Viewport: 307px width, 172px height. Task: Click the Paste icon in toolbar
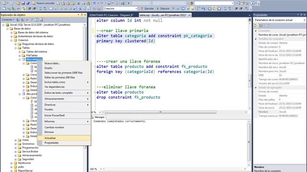click(x=88, y=3)
